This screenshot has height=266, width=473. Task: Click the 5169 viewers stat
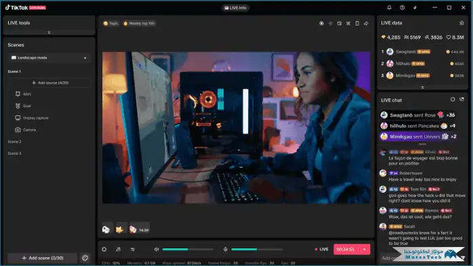tap(413, 37)
